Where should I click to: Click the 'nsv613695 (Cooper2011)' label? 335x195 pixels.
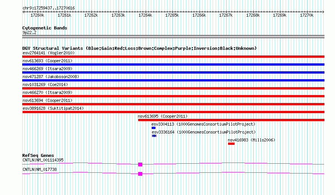click(x=163, y=116)
